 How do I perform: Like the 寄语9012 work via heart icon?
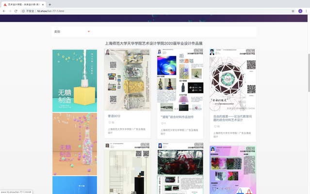[x=110, y=123]
